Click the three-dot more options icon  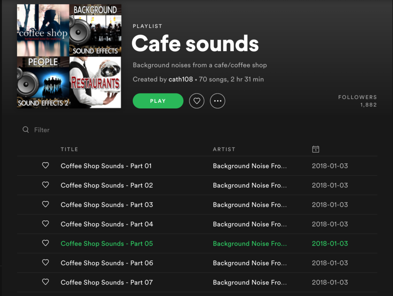218,101
